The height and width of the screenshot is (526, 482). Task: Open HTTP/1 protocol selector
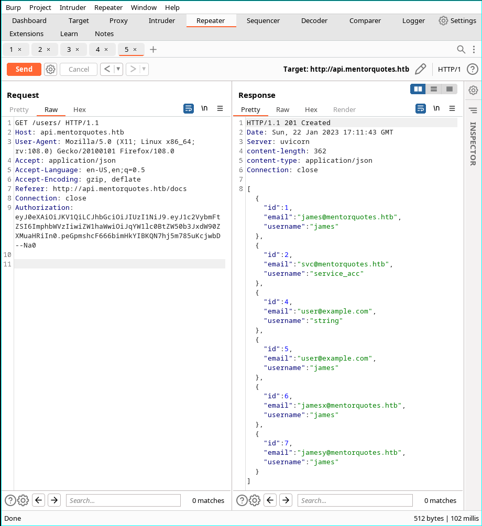(x=449, y=70)
